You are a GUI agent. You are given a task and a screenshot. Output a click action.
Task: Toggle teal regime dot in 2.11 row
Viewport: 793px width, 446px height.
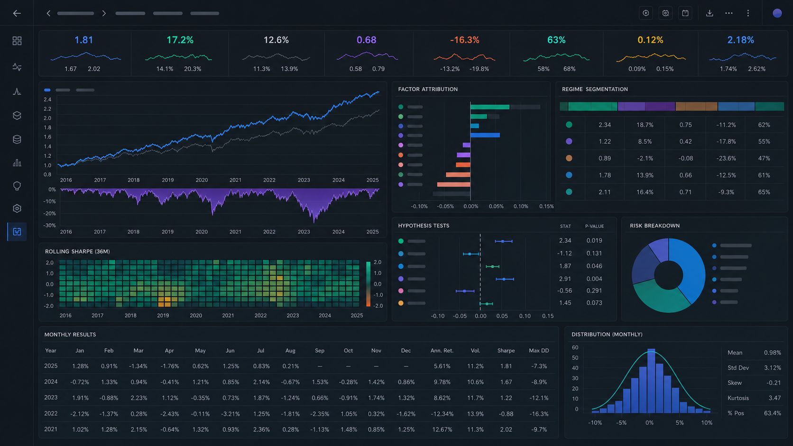569,192
